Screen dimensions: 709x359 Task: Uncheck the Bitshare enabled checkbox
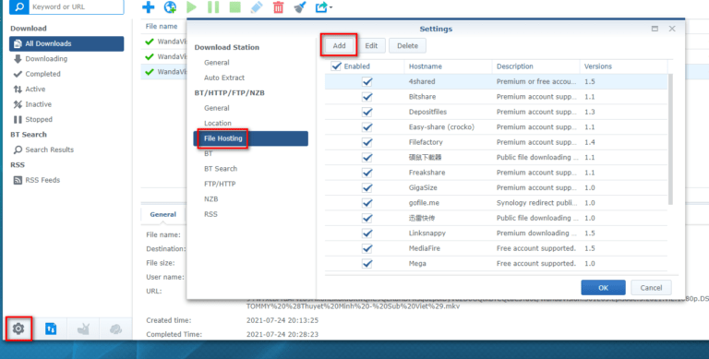(367, 97)
